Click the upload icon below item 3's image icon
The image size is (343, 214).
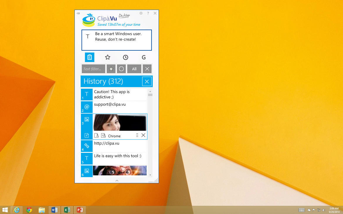[87, 136]
